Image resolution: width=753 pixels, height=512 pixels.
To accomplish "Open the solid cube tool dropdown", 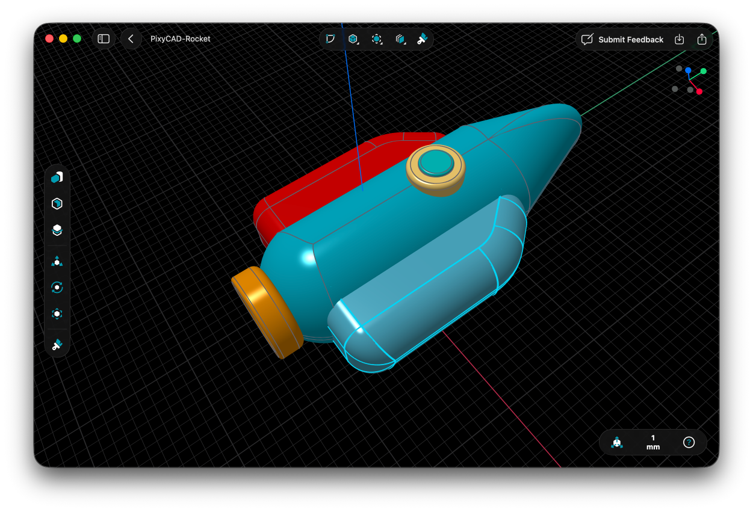I will pyautogui.click(x=353, y=39).
